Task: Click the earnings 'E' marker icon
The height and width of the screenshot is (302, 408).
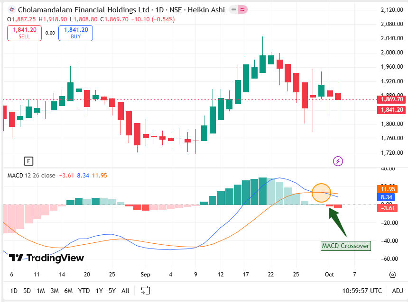Action: 29,161
